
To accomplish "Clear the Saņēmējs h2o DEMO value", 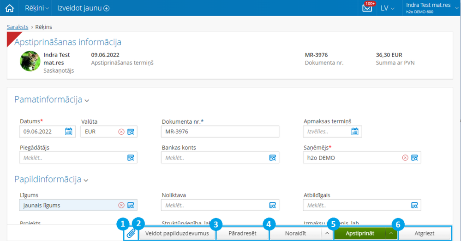I will point(405,158).
